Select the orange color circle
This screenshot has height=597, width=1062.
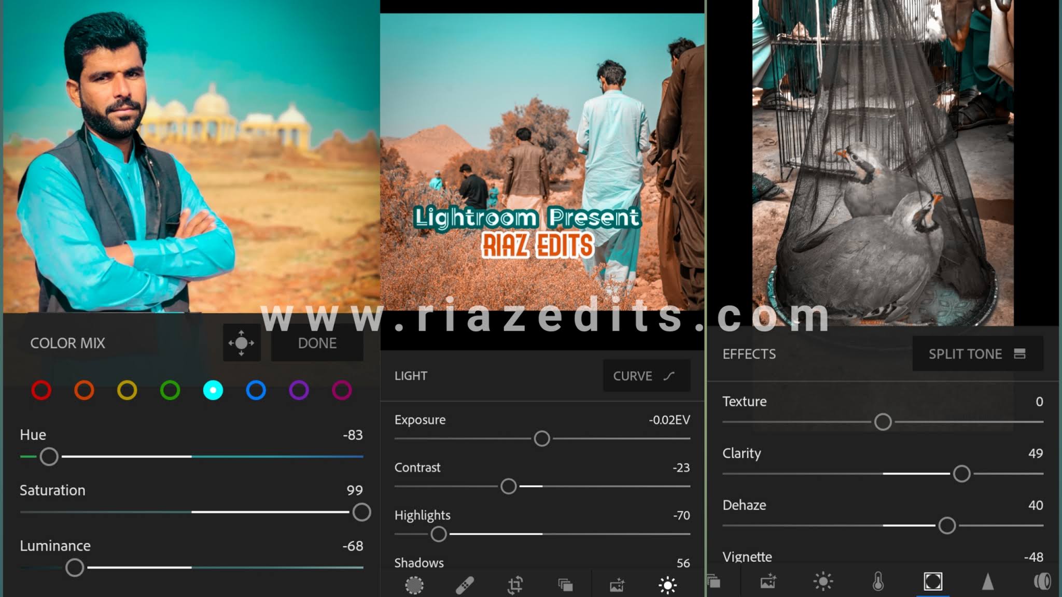(84, 390)
